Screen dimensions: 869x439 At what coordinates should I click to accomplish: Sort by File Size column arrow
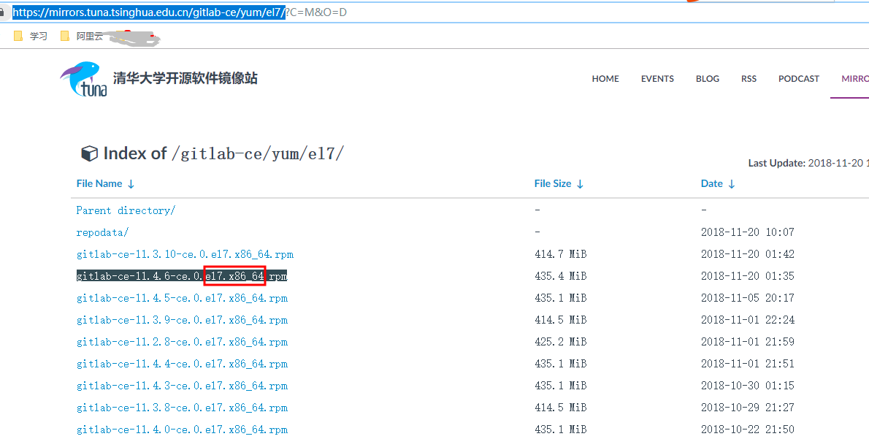point(580,184)
